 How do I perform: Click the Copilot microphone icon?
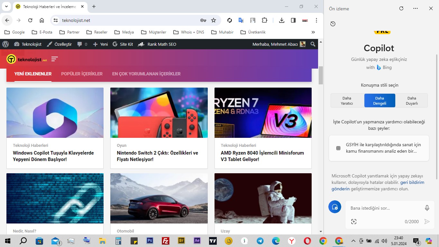click(x=427, y=208)
